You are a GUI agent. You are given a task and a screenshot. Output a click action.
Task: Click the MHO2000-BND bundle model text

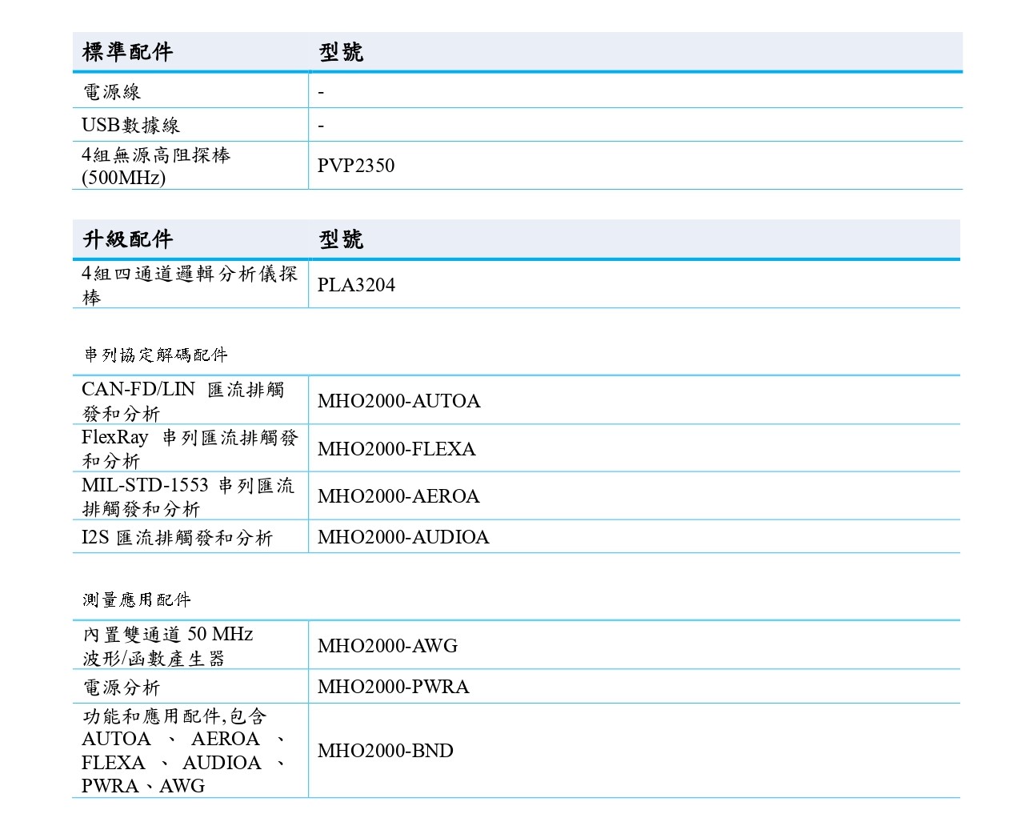point(385,751)
